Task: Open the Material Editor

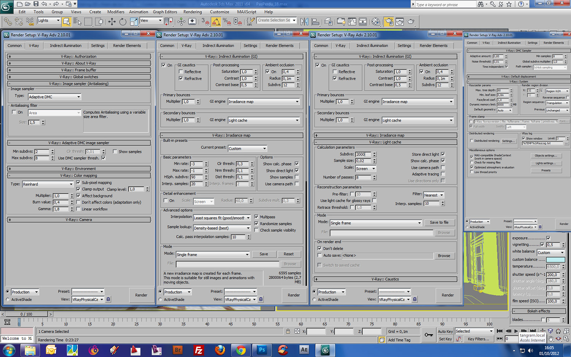Action: point(376,22)
